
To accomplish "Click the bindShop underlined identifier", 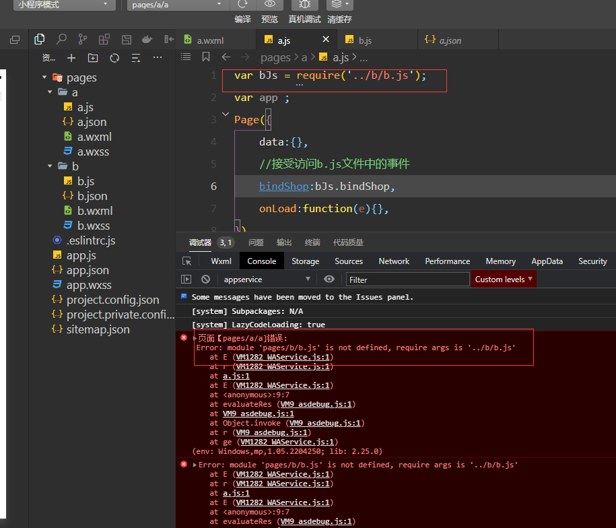I will pos(283,186).
